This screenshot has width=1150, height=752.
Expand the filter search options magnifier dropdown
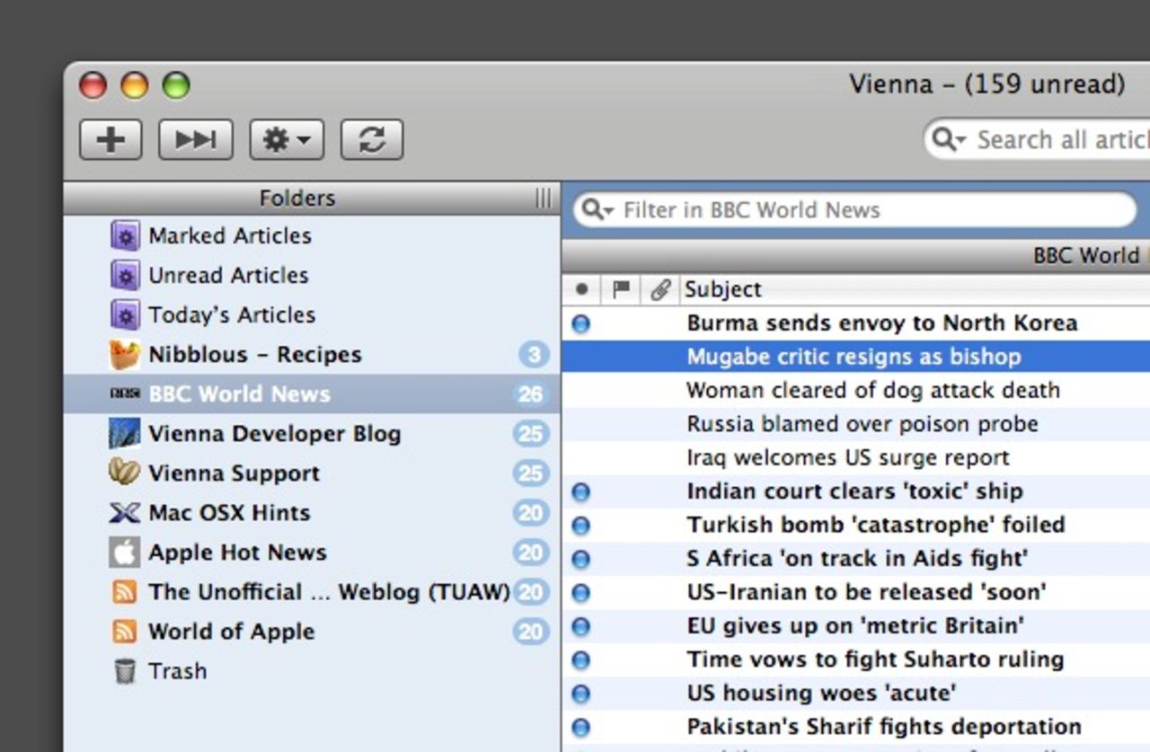pyautogui.click(x=597, y=210)
